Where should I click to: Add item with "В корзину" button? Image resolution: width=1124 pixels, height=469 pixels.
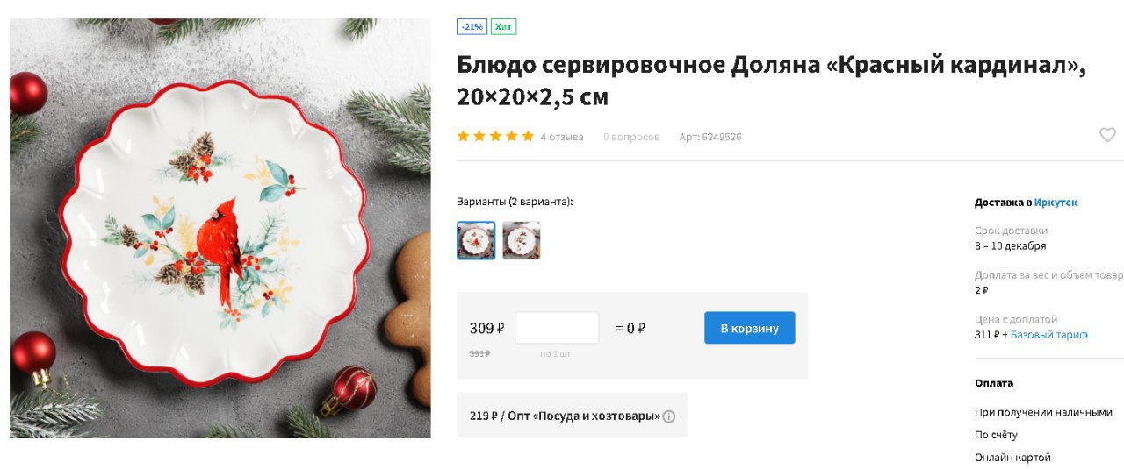coord(750,328)
